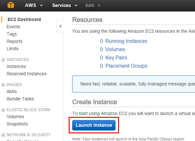Open Reports in the sidebar
195x141 pixels.
[15, 41]
